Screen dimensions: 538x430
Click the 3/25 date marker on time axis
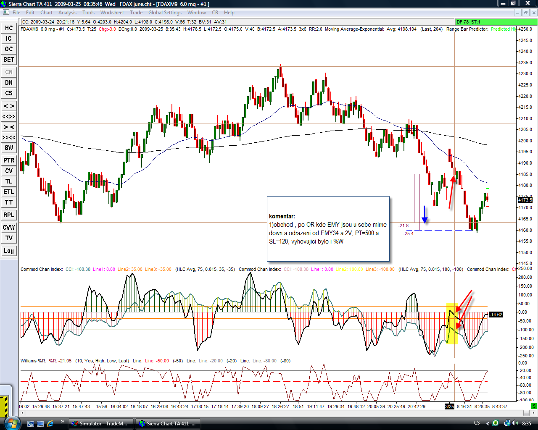tap(449, 406)
